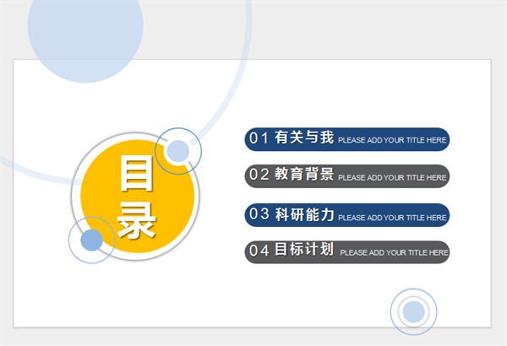This screenshot has height=346, width=507.
Task: Click the number 04 label
Action: pyautogui.click(x=259, y=251)
